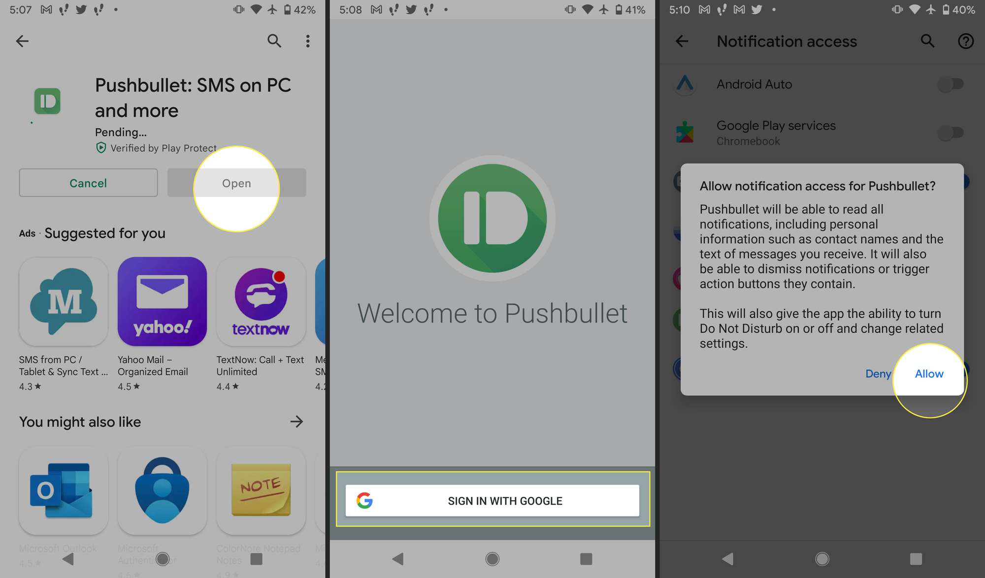
Task: Tap back navigation on Pushbullet welcome screen
Action: (398, 558)
